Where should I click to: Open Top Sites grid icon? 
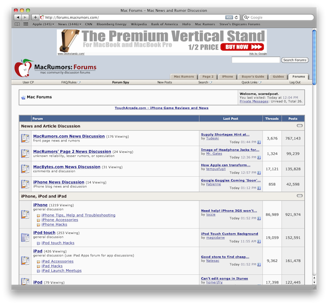pos(26,24)
